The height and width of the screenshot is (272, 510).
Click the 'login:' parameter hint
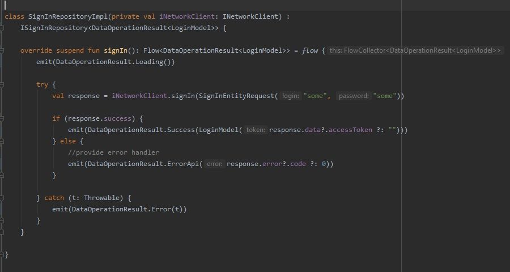(x=291, y=96)
